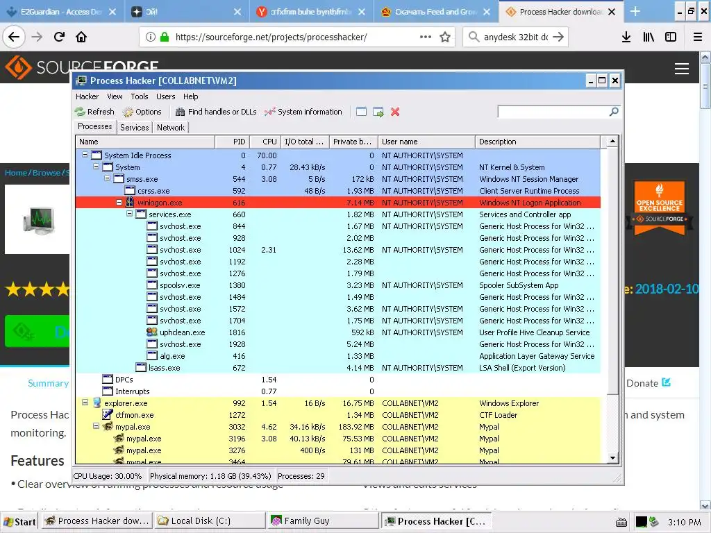Screen dimensions: 711x533
Task: Select the csrss.exe process row
Action: coord(338,191)
